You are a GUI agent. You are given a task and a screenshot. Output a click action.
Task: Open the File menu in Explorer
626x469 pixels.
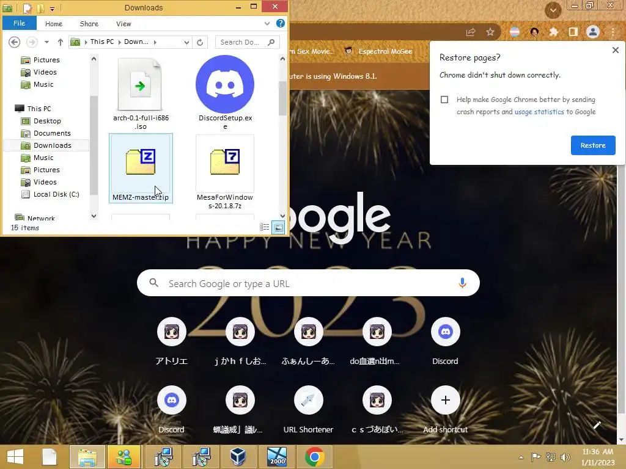click(x=19, y=24)
